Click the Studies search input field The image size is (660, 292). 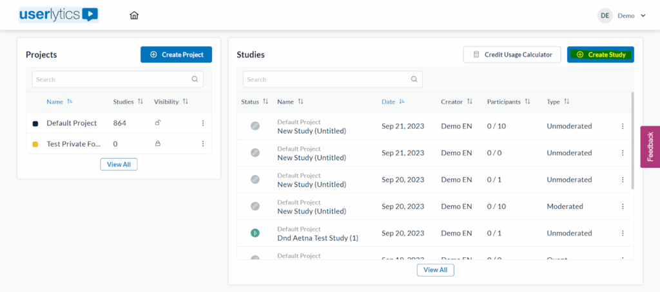(327, 80)
